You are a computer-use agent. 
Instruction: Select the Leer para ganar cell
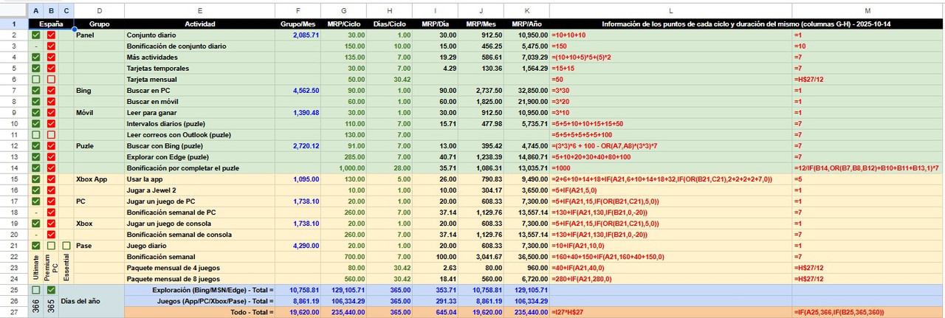[199, 112]
